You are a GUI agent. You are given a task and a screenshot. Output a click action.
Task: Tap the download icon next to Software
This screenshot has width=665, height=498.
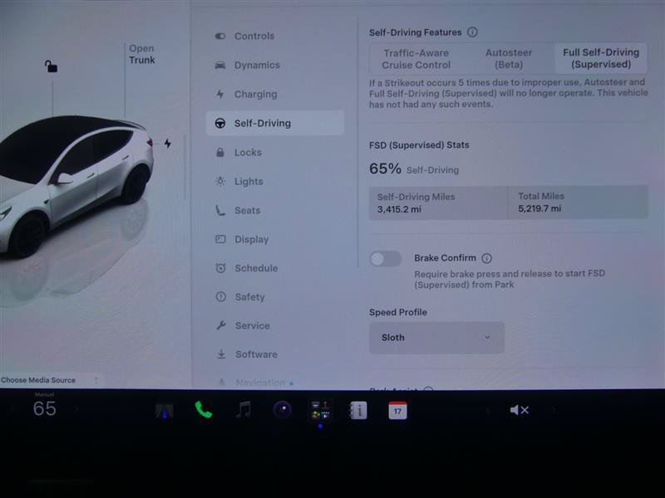tap(221, 354)
